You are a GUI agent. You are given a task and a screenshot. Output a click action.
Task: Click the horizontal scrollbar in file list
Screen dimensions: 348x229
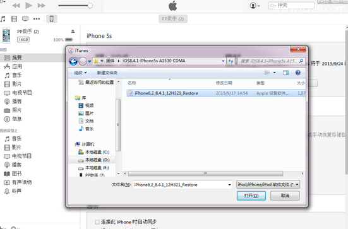(205, 173)
